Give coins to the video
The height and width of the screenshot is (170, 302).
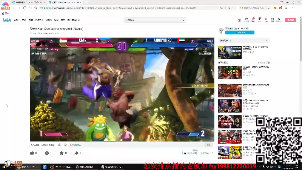(46, 153)
